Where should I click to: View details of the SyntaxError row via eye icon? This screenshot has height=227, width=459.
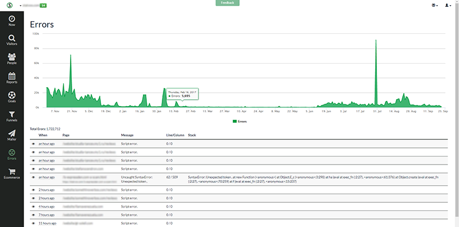coord(33,177)
